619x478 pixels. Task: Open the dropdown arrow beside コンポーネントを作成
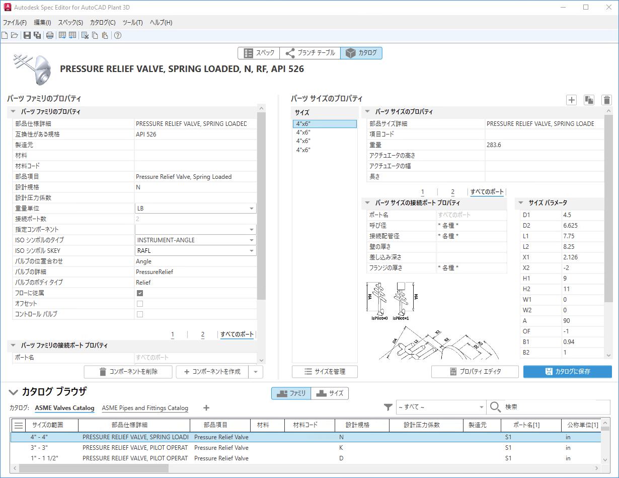click(x=256, y=372)
